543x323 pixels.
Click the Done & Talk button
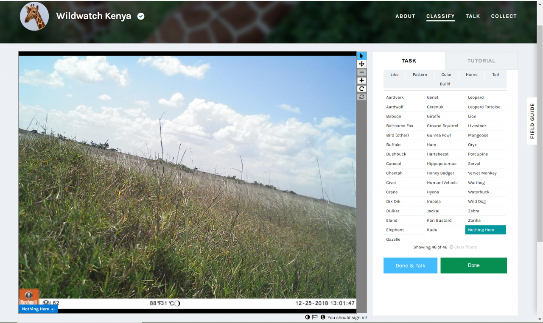pos(410,265)
